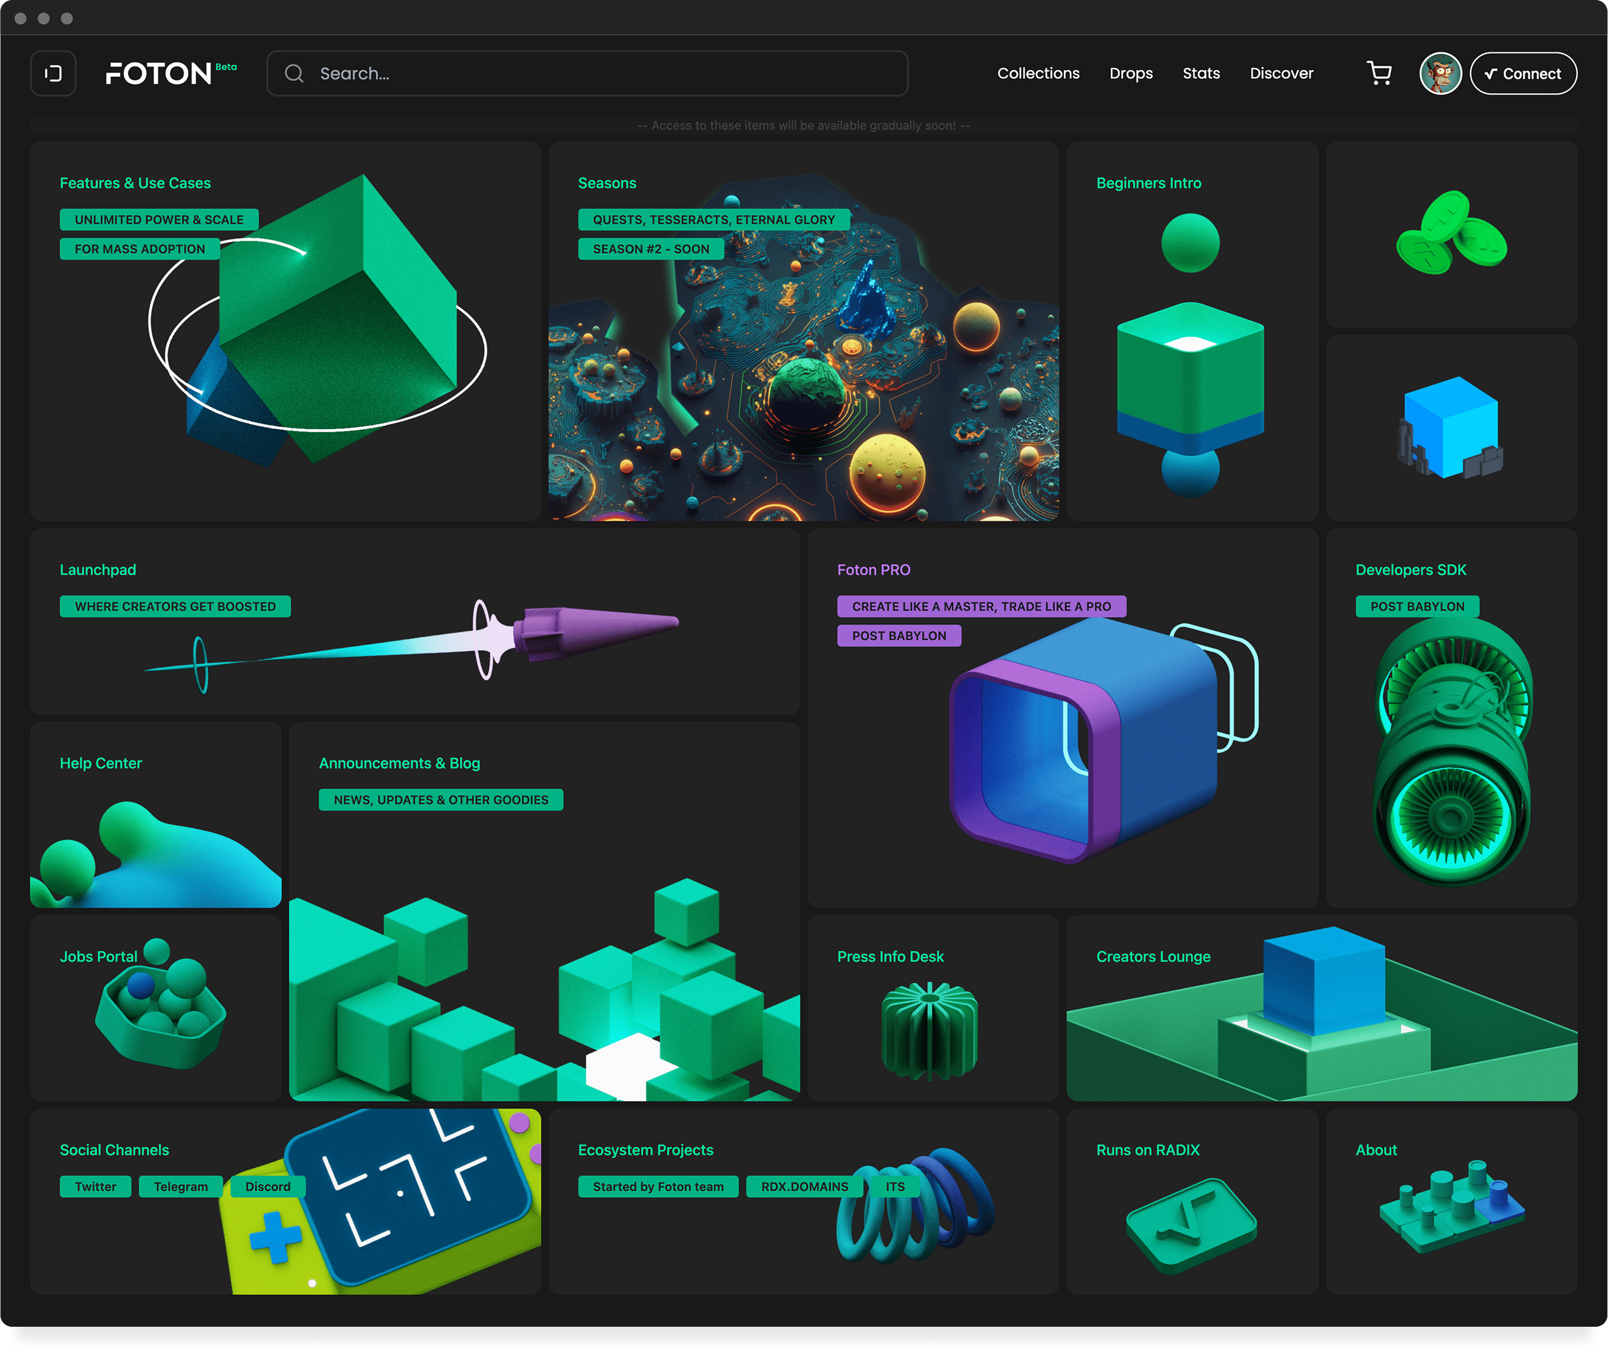Go to the Drops page
Image resolution: width=1608 pixels, height=1353 pixels.
1131,74
